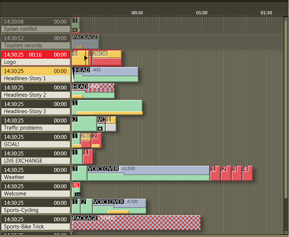
Task: Select PACKAGE SYKKEL block in Sports-Bike Trick
Action: [x=136, y=223]
